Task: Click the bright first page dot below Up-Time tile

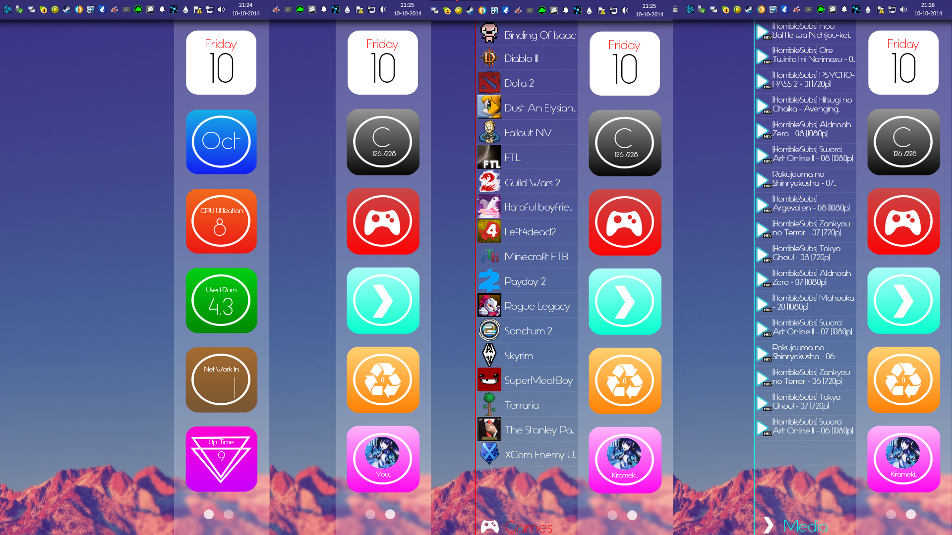Action: (x=209, y=514)
